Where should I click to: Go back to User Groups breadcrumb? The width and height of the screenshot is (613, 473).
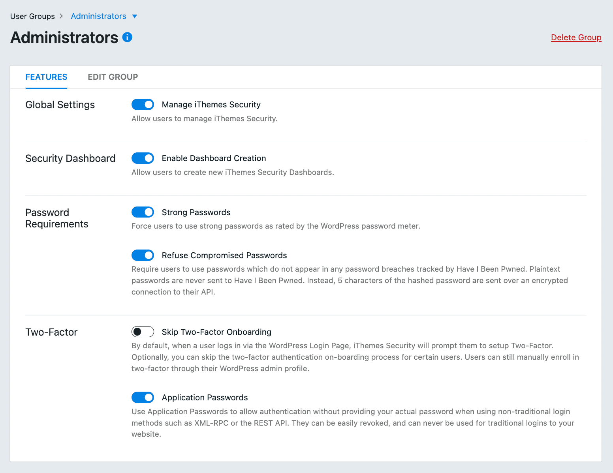[x=32, y=16]
